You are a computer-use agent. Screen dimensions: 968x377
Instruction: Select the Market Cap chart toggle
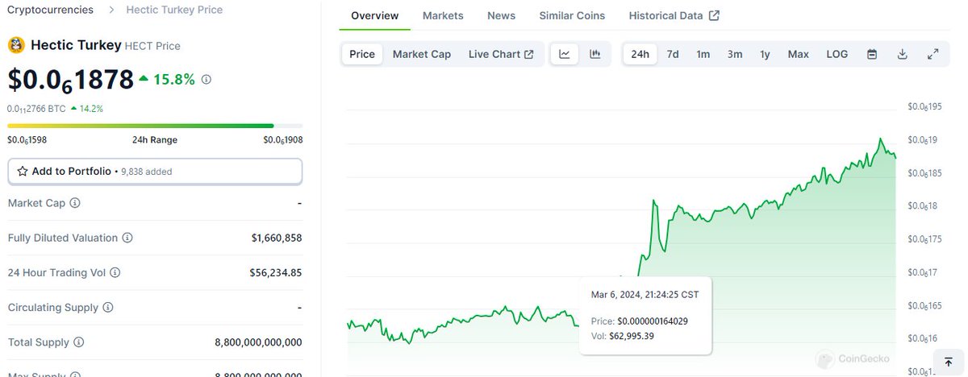422,54
